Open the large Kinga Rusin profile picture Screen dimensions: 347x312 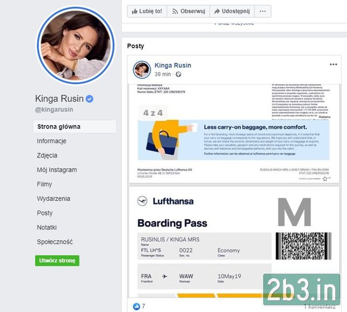(76, 45)
